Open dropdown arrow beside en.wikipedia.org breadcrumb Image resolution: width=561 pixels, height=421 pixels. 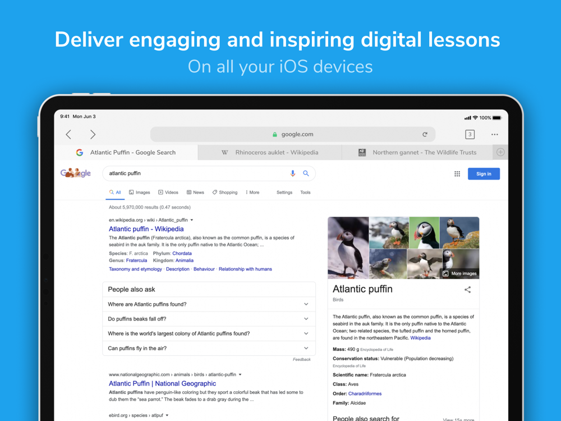click(x=192, y=220)
